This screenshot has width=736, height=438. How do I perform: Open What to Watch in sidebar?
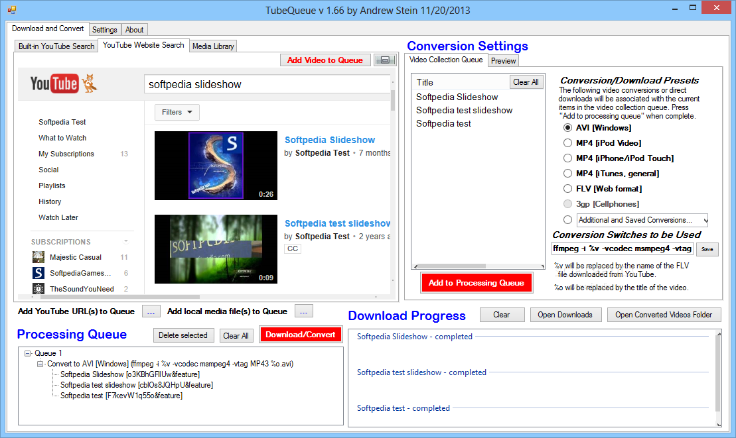coord(62,138)
